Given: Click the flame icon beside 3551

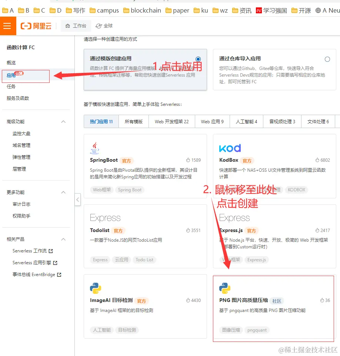Looking at the screenshot, I should pos(188,230).
